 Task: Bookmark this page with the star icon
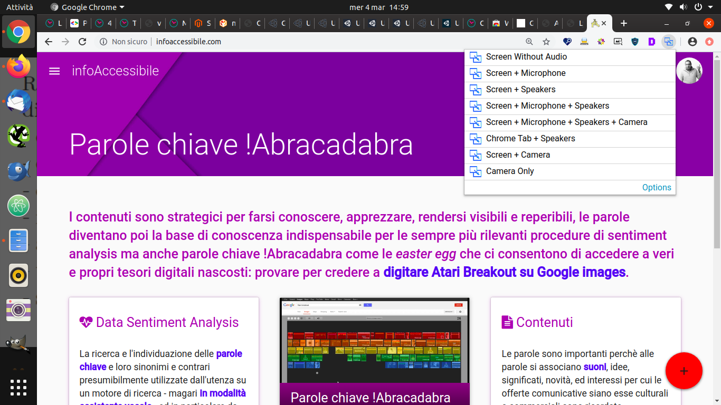point(546,42)
